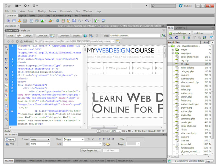Switch Properties panel to CSS mode
This screenshot has width=220, height=167.
10,144
